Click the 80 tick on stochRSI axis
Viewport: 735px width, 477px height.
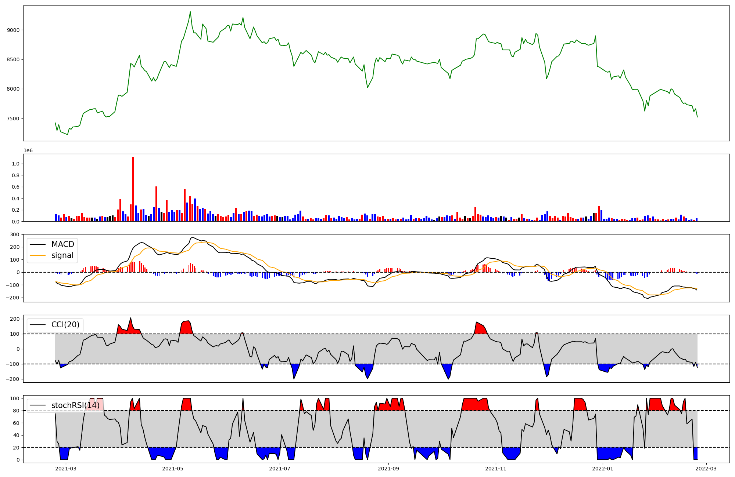[16, 411]
